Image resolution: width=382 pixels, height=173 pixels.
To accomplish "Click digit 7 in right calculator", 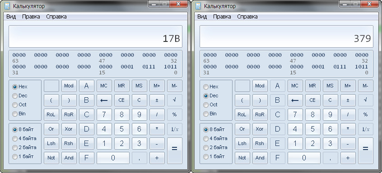I will click(295, 115).
